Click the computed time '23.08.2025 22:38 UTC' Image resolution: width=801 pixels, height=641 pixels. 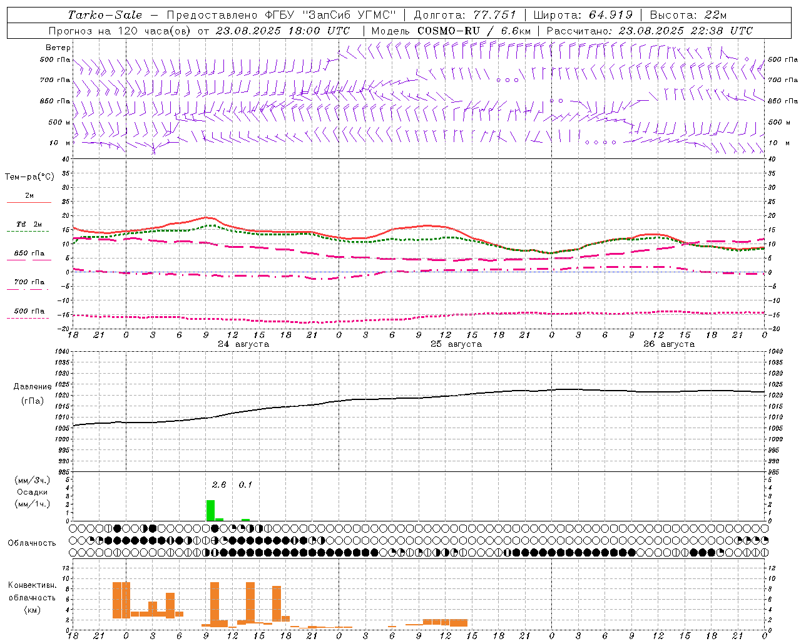pos(685,31)
